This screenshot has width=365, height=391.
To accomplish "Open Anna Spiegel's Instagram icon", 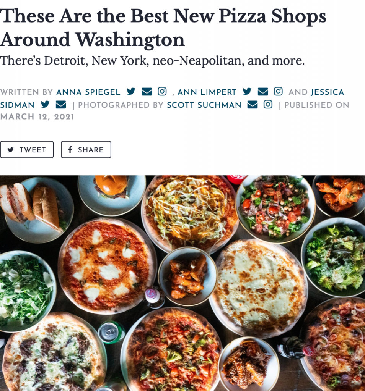I will (162, 92).
